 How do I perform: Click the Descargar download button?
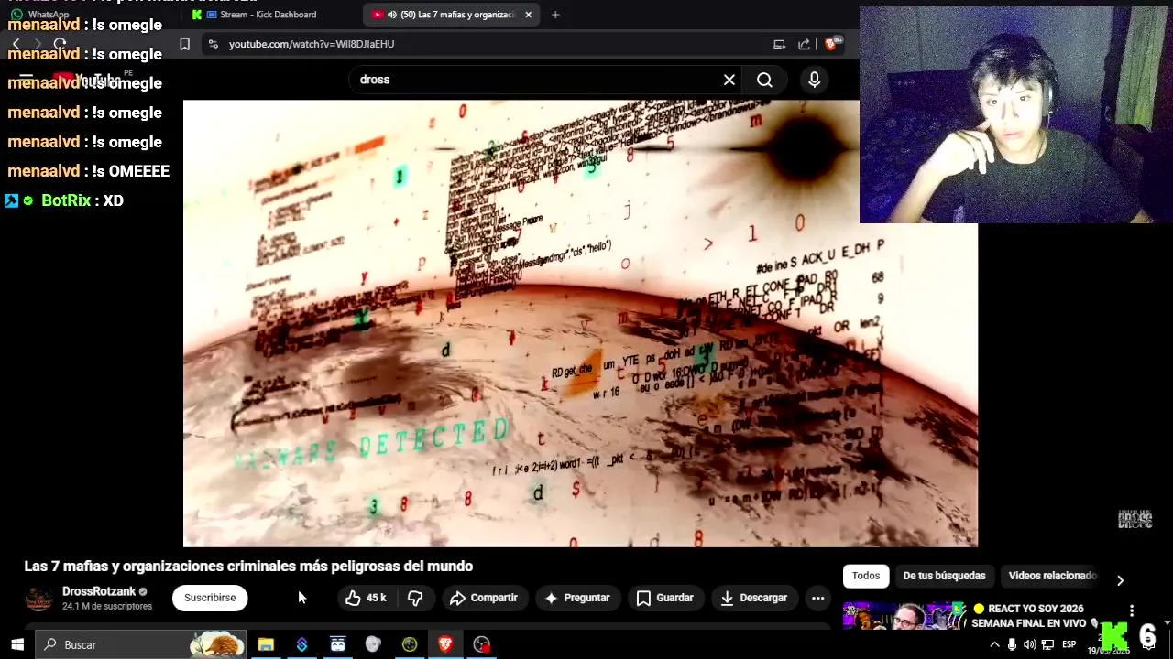(753, 598)
